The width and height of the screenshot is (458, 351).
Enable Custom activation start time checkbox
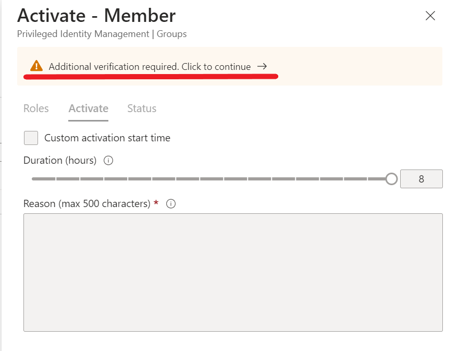[x=31, y=138]
